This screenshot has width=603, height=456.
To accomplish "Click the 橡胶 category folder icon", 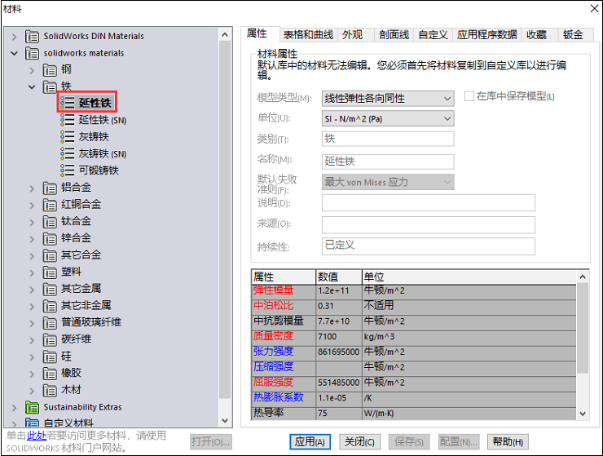I will point(50,374).
